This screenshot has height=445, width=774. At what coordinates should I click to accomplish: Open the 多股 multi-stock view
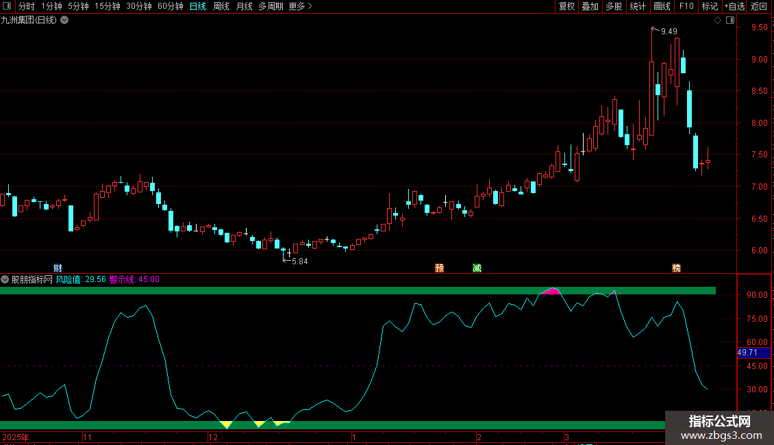pos(614,6)
